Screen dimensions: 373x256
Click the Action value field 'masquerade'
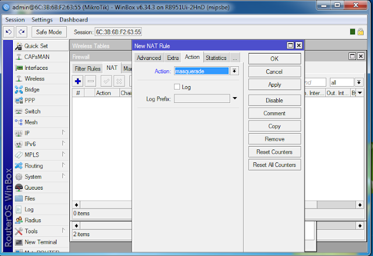[202, 71]
